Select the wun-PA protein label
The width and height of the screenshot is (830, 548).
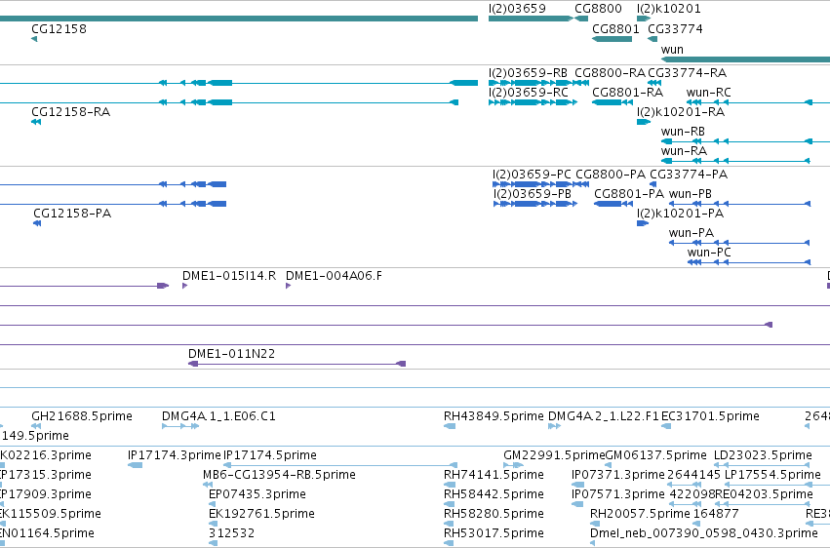[x=692, y=233]
